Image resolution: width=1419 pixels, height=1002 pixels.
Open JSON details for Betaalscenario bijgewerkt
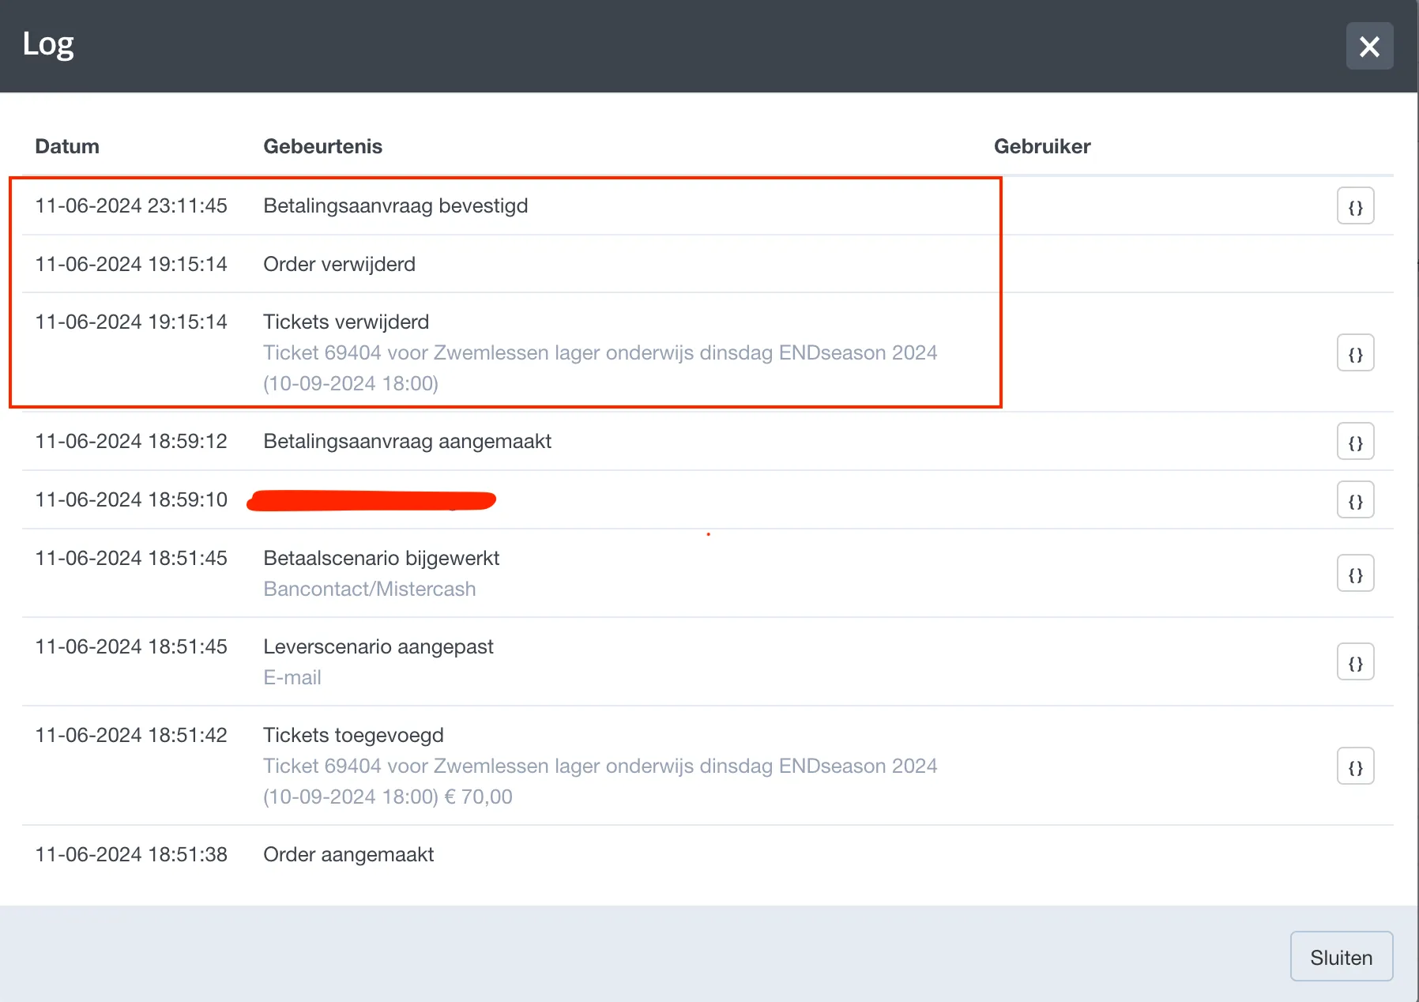click(x=1355, y=574)
